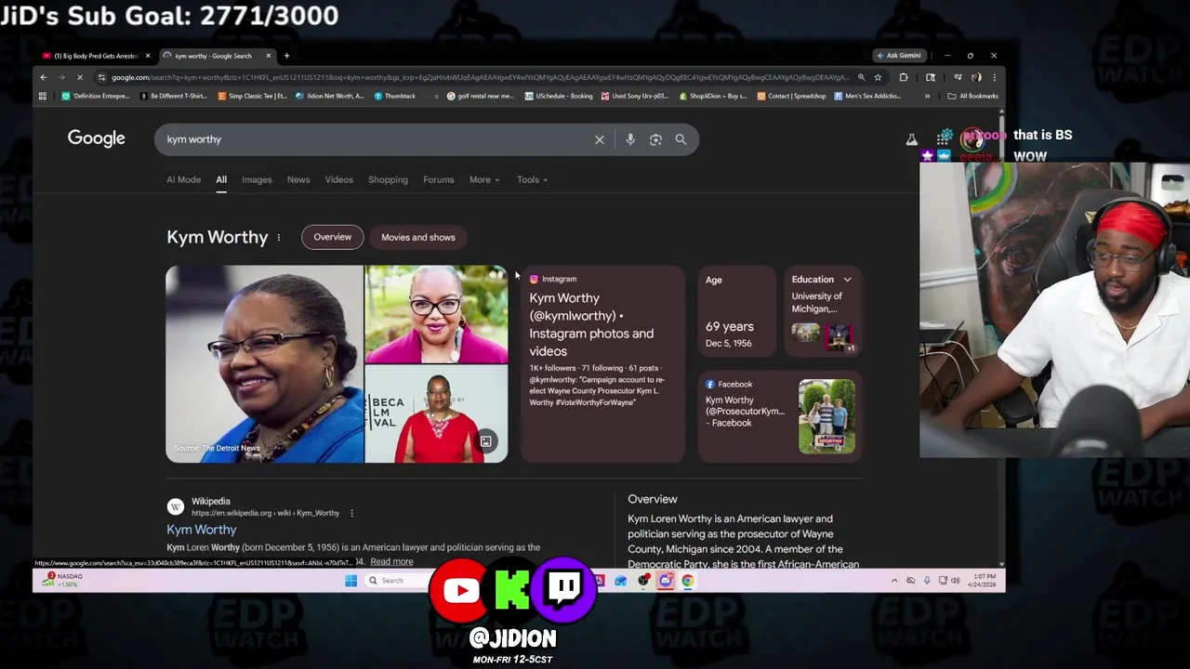This screenshot has width=1190, height=669.
Task: Switch to Forums results tab
Action: coord(439,179)
